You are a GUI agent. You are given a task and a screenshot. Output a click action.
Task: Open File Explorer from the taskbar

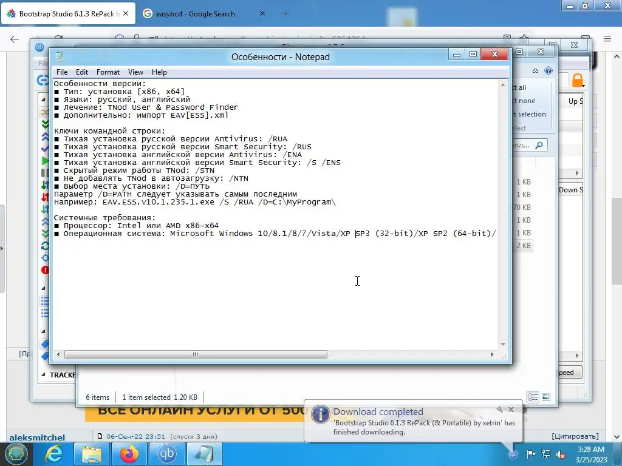point(92,454)
